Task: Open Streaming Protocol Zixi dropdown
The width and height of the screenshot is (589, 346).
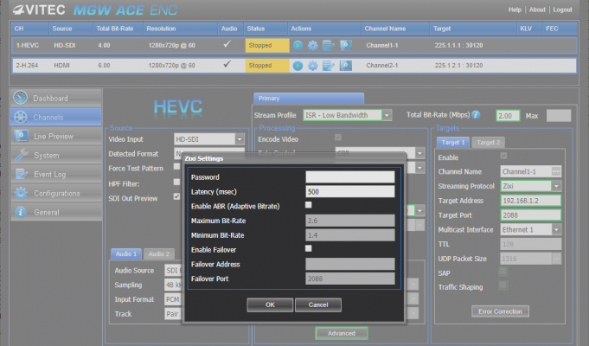Action: pos(556,186)
